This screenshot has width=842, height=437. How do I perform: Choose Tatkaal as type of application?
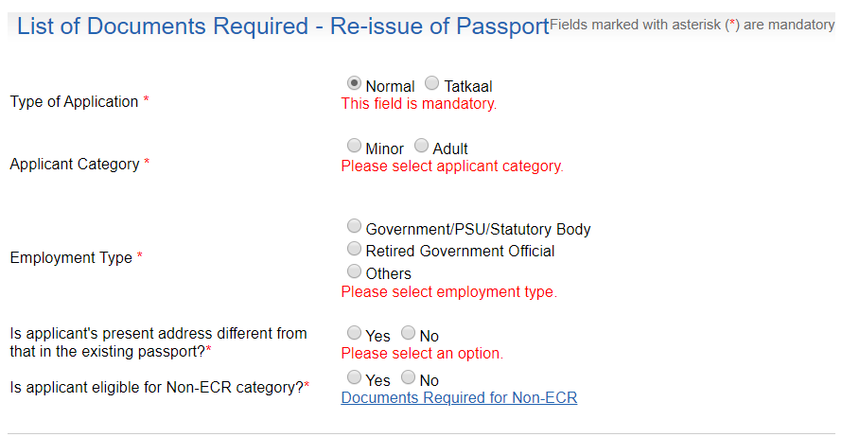point(432,83)
